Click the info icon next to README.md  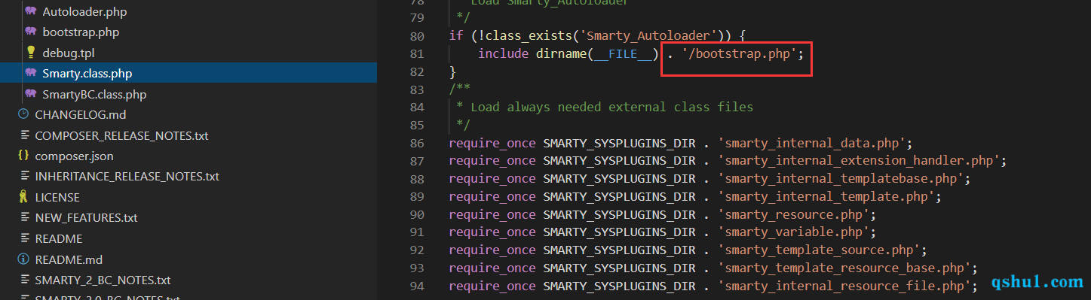[23, 259]
